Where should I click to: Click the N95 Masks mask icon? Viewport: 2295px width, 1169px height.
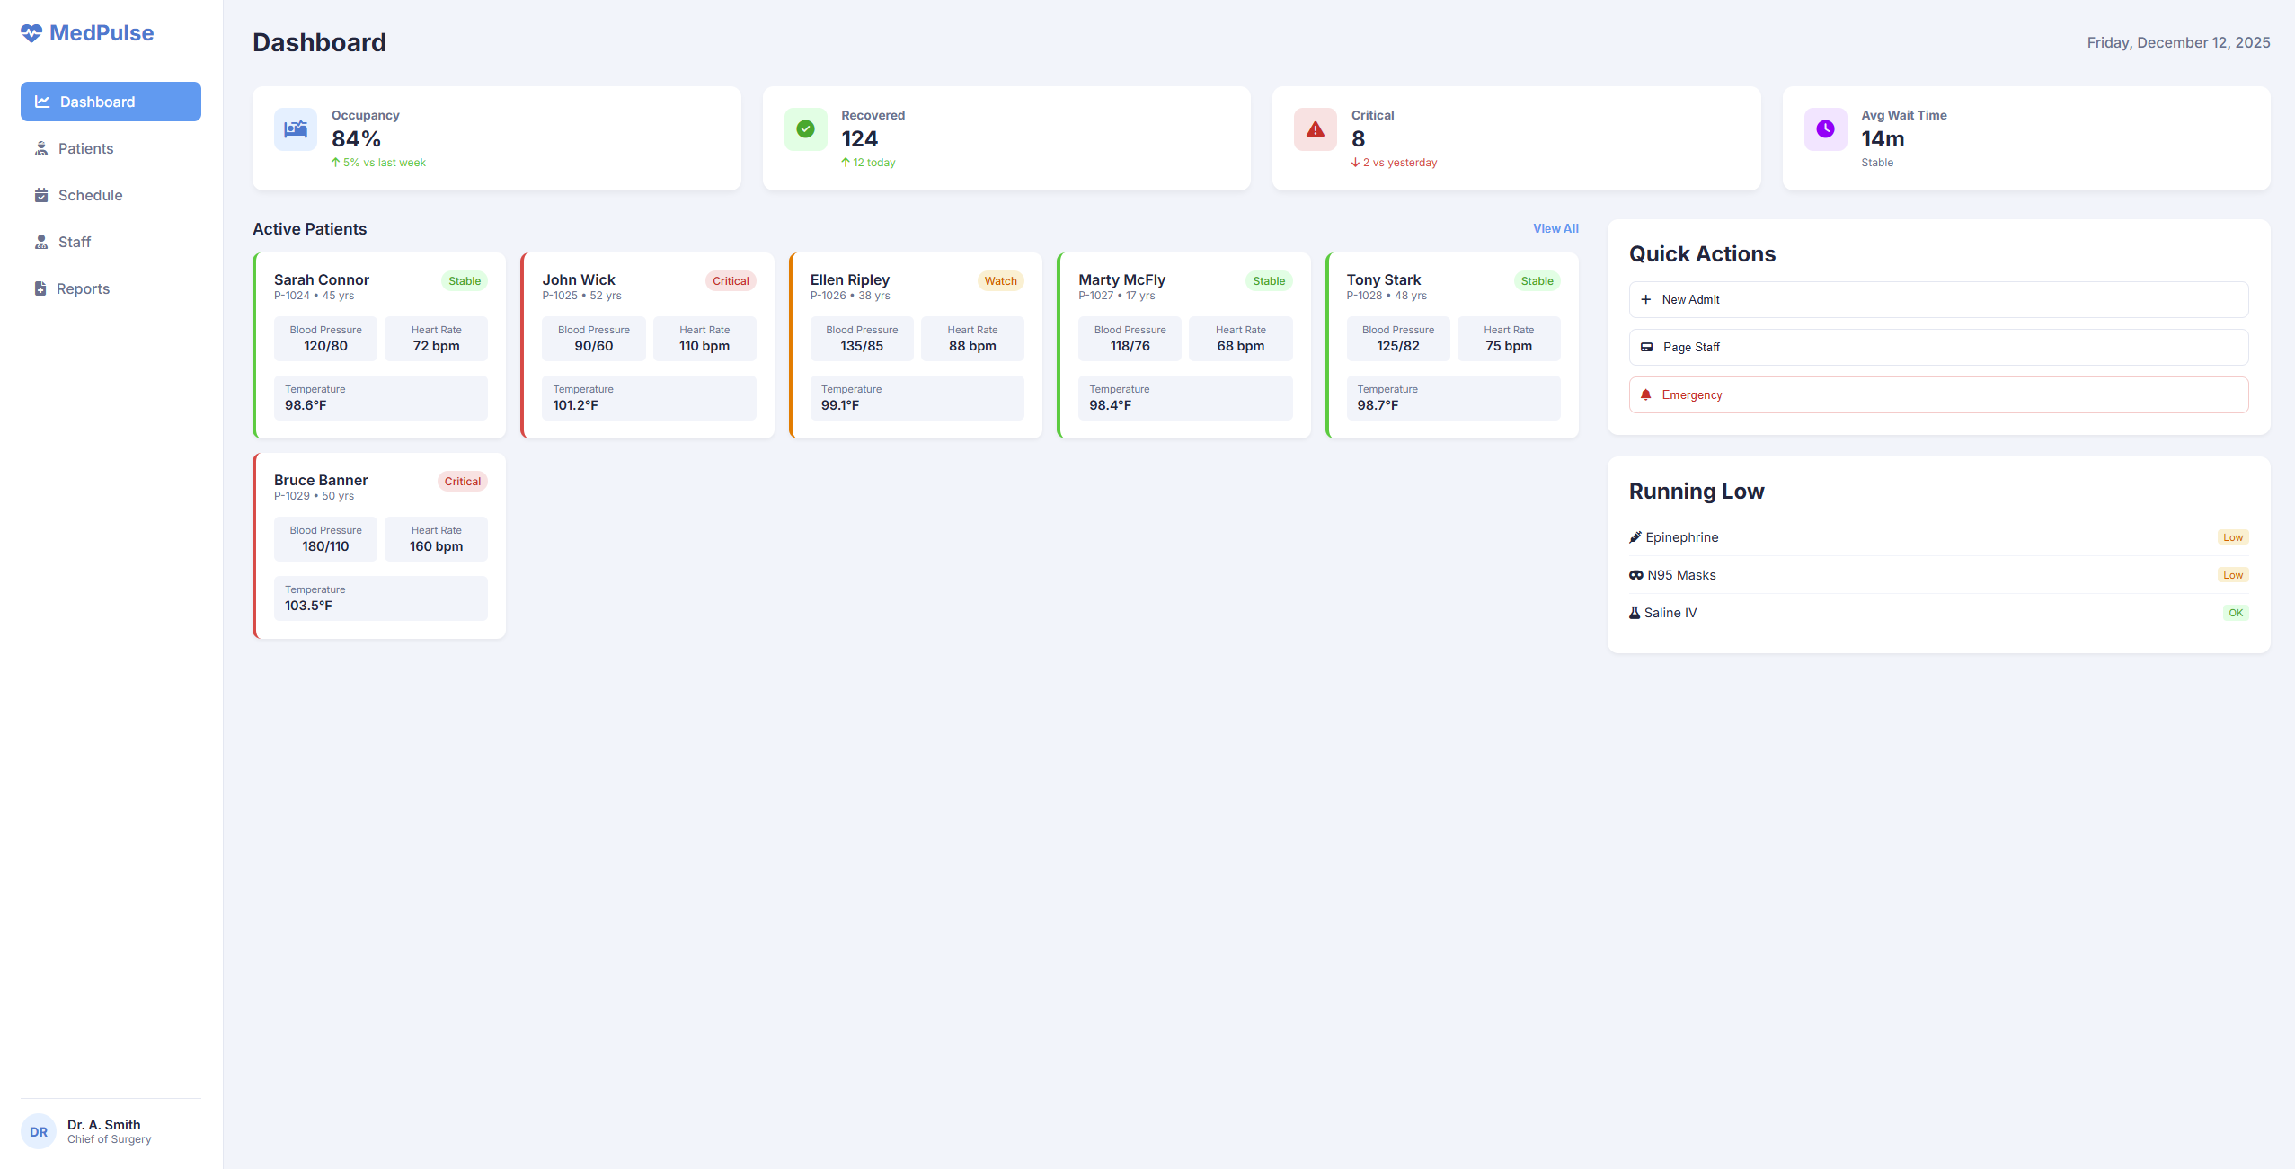(x=1636, y=575)
